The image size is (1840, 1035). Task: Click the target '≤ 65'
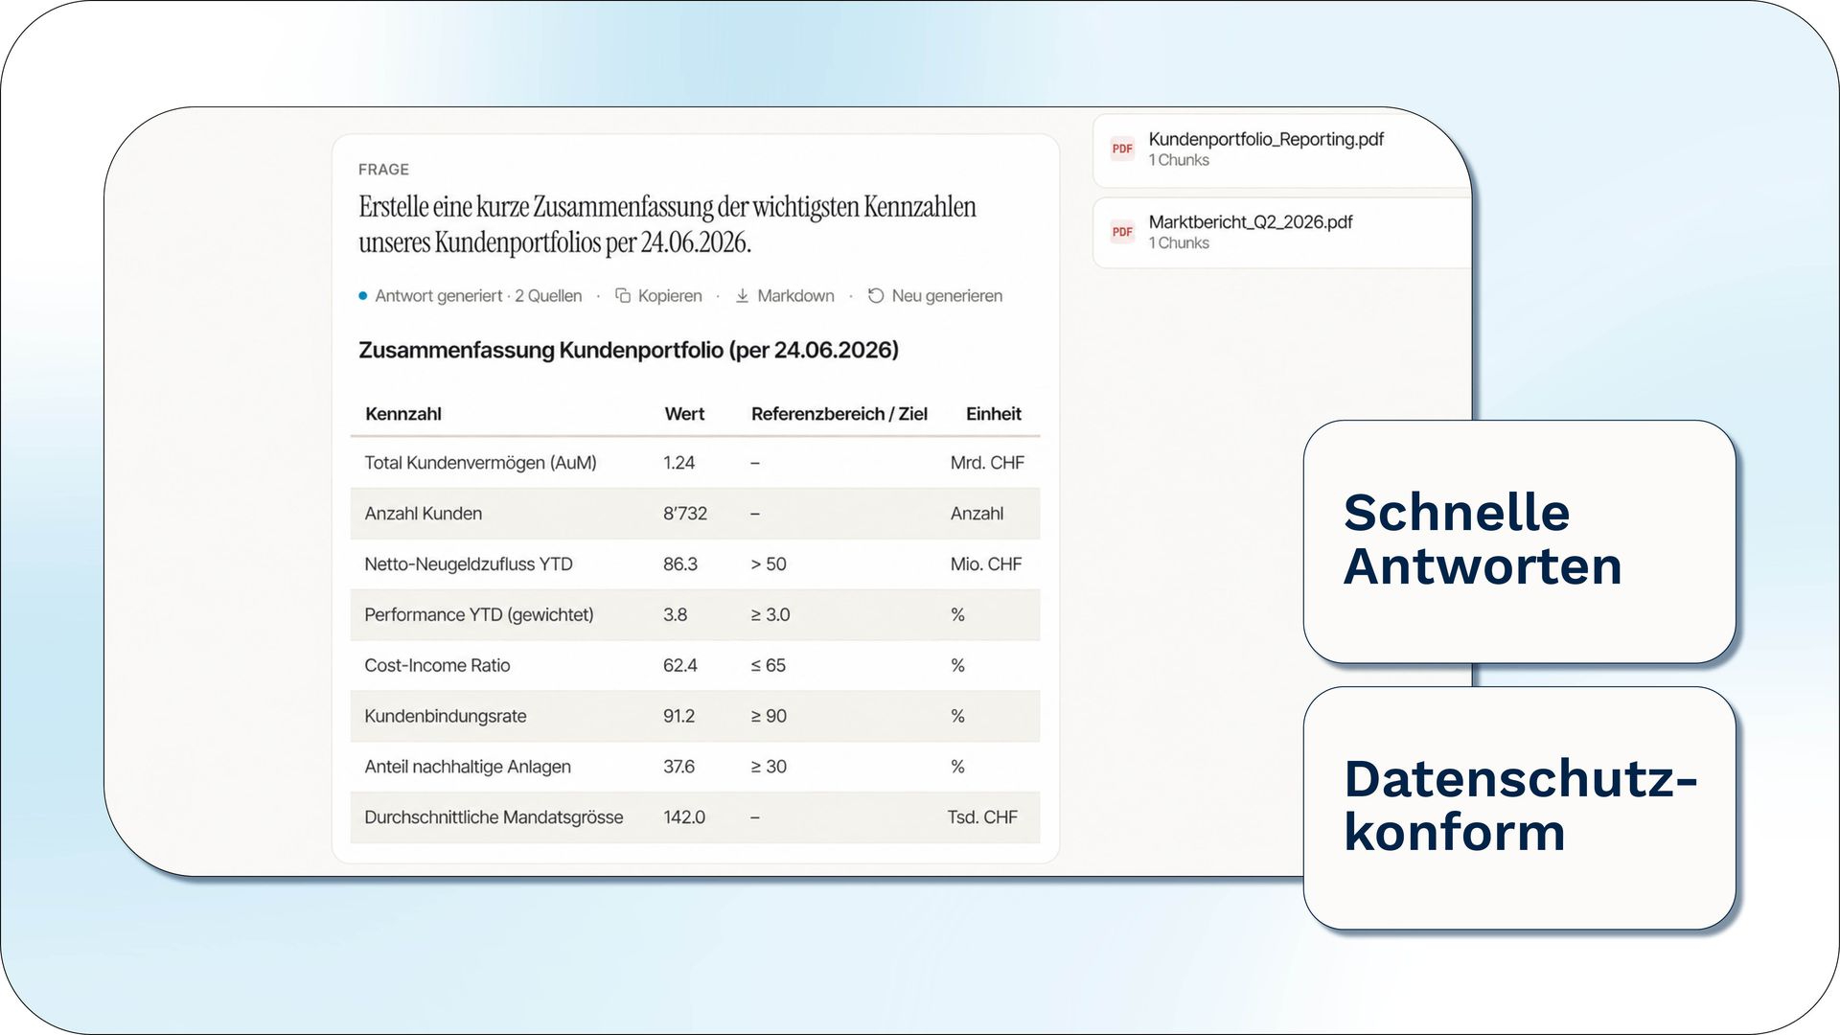tap(768, 666)
